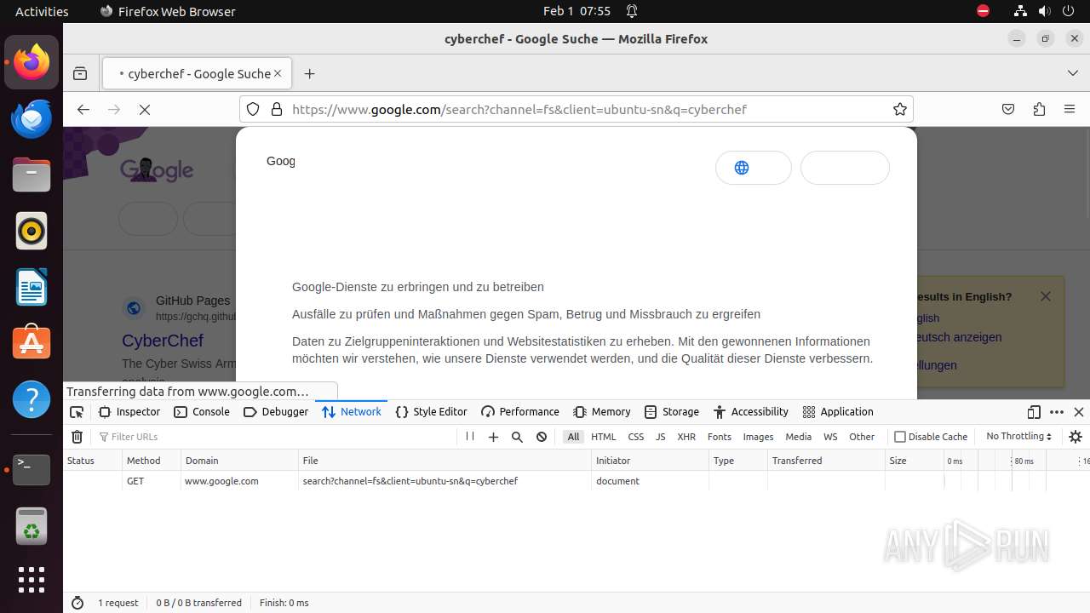Go back to the previous page
1090x613 pixels.
(83, 110)
